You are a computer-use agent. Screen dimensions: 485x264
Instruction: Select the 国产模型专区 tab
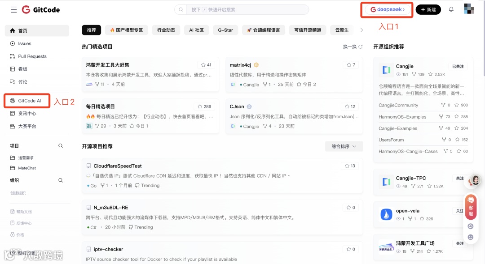[127, 30]
